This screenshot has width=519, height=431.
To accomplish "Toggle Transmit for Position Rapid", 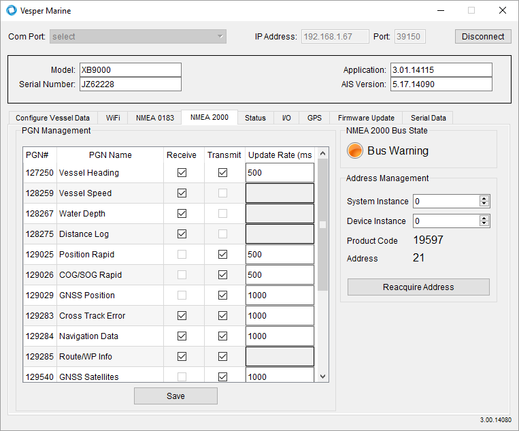I will click(x=222, y=255).
